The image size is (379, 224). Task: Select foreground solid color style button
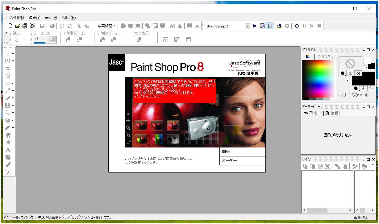343,73
